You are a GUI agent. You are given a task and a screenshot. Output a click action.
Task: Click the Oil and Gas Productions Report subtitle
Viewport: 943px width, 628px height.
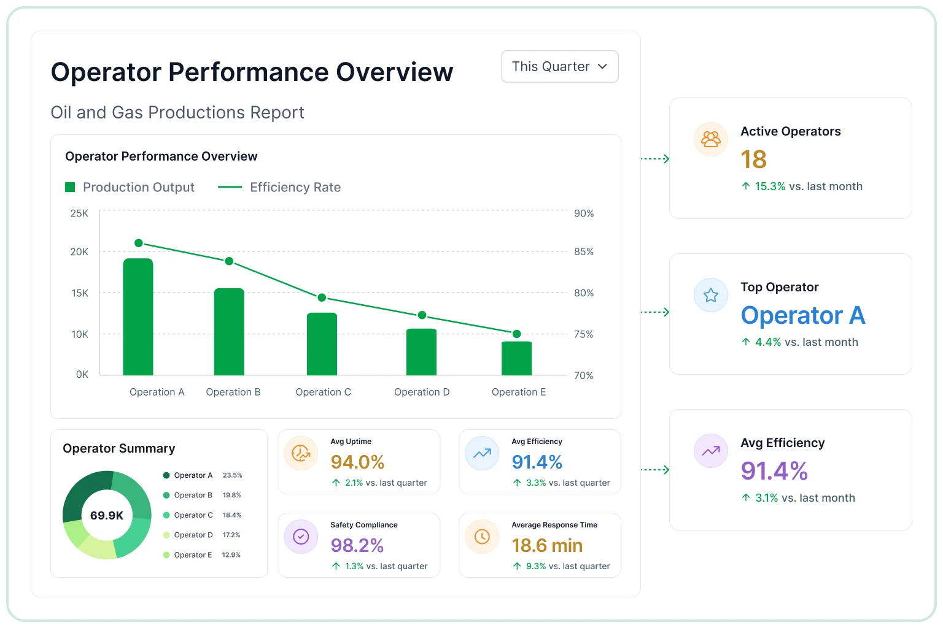tap(177, 113)
